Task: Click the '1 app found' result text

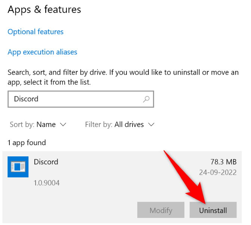Action: click(x=27, y=143)
